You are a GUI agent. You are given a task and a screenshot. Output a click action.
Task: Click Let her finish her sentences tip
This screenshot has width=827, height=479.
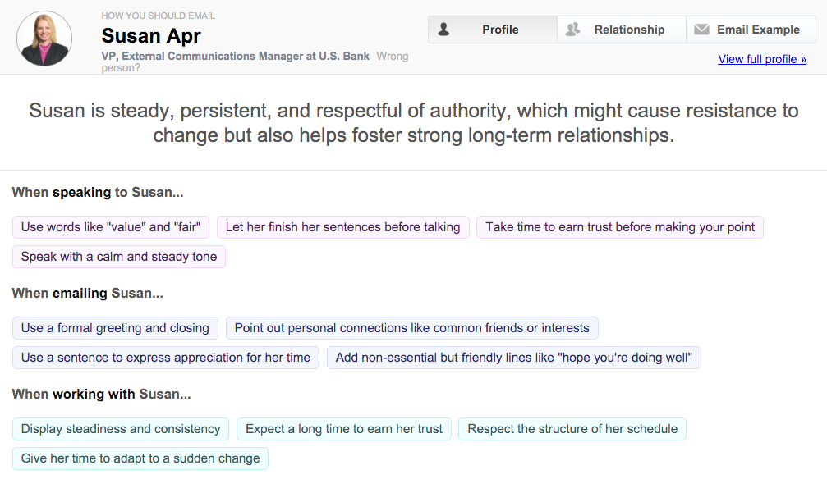coord(342,227)
